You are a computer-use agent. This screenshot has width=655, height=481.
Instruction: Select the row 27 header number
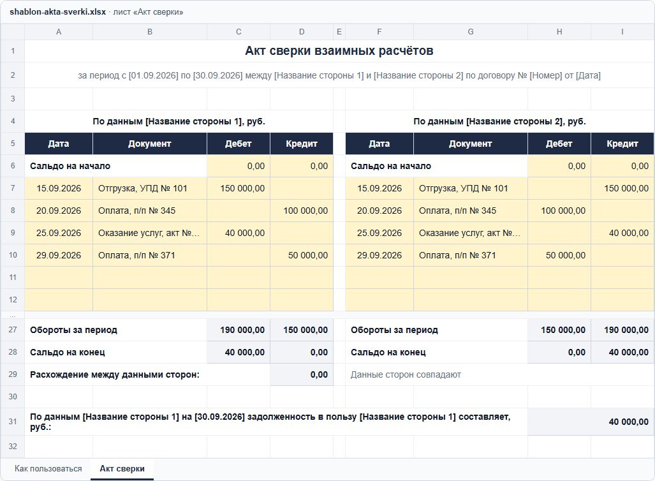coord(13,330)
